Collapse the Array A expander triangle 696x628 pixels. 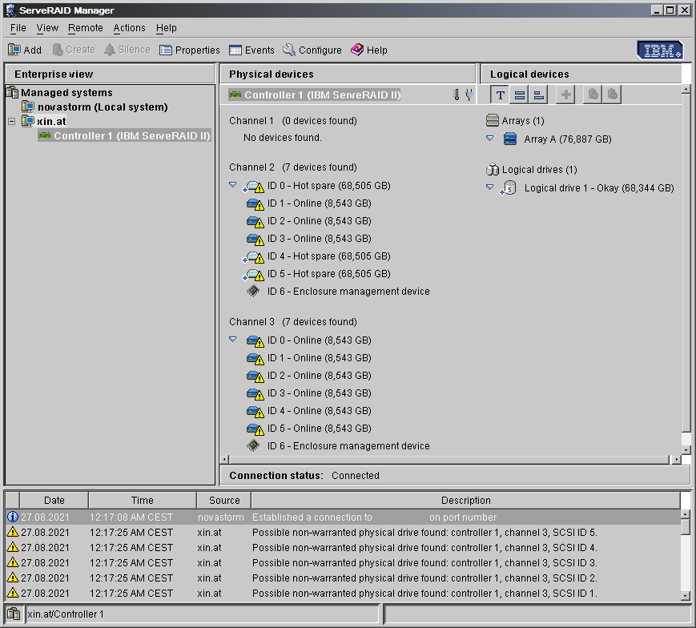point(489,138)
